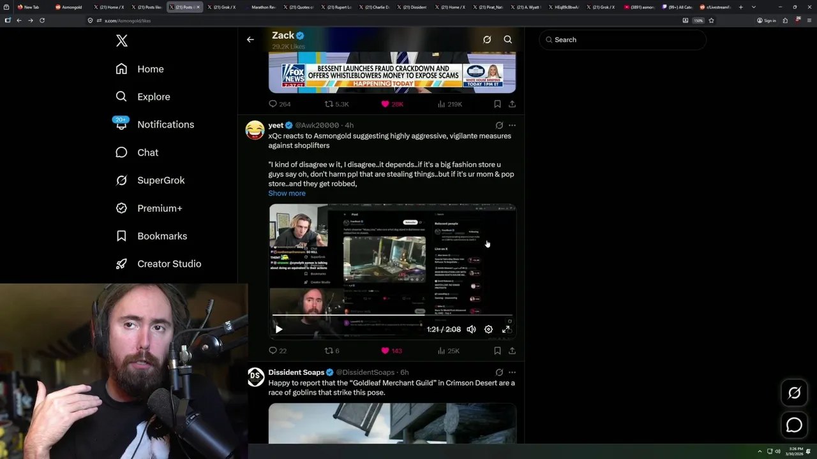Click the browser back button
This screenshot has height=459, width=817.
tap(19, 20)
